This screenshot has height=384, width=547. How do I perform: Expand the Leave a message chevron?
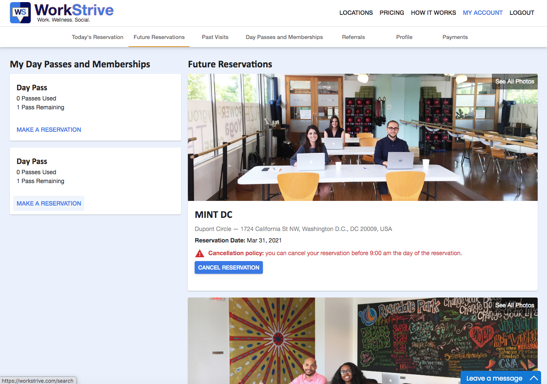534,378
